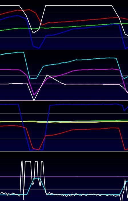
Task: Click the white trace's flat top plateau in first chart
Action: [79, 6]
